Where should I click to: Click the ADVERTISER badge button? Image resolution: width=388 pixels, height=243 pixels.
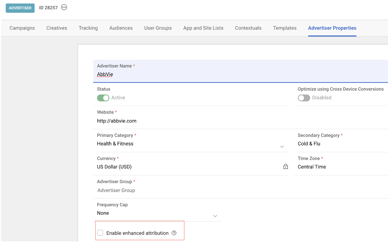(20, 8)
